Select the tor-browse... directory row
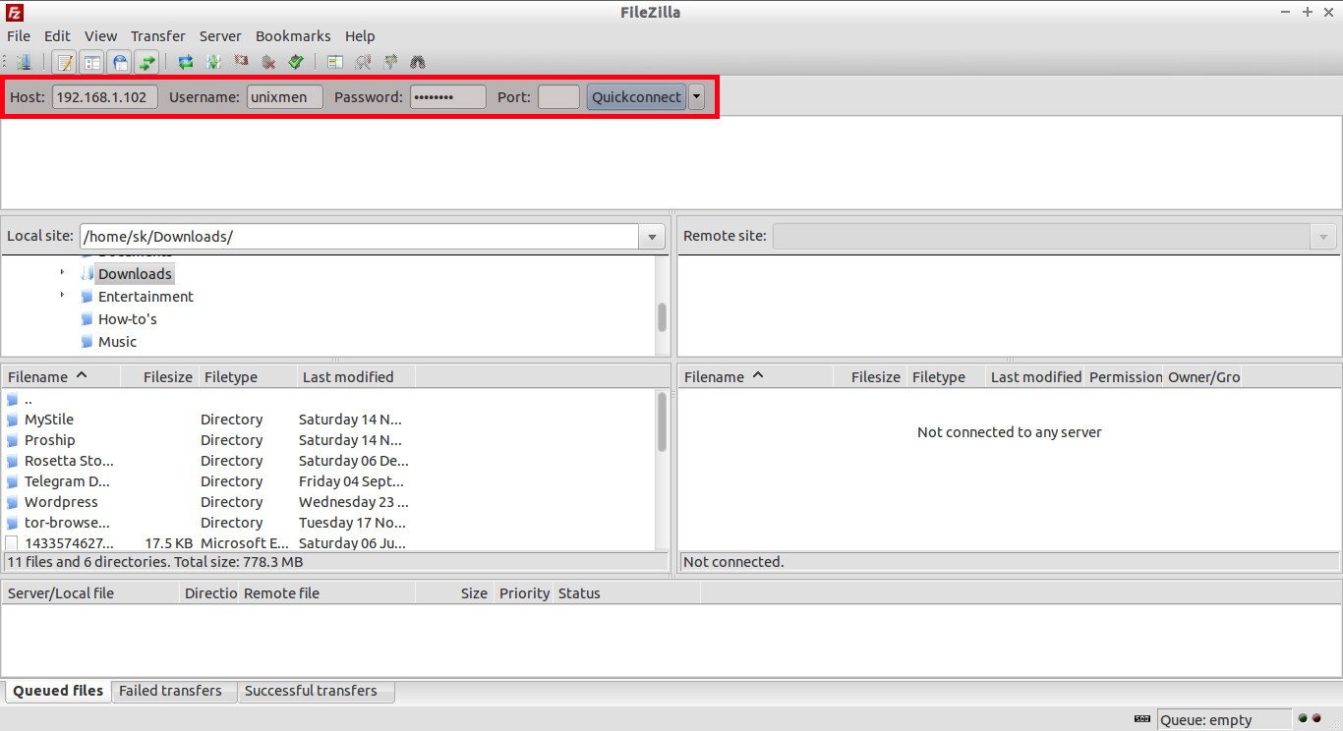This screenshot has width=1343, height=731. point(328,523)
